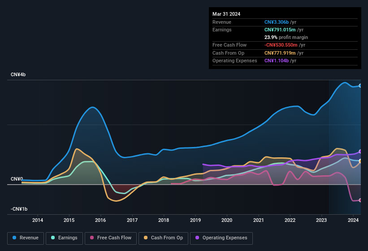Hide the Cash From Op series

(163, 238)
